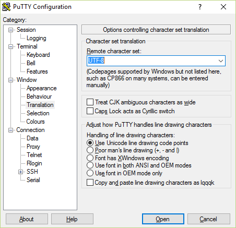Screen dimensions: 236x228
Task: Collapse the Connection category node
Action: point(11,130)
